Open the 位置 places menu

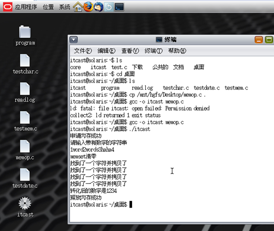(x=48, y=7)
